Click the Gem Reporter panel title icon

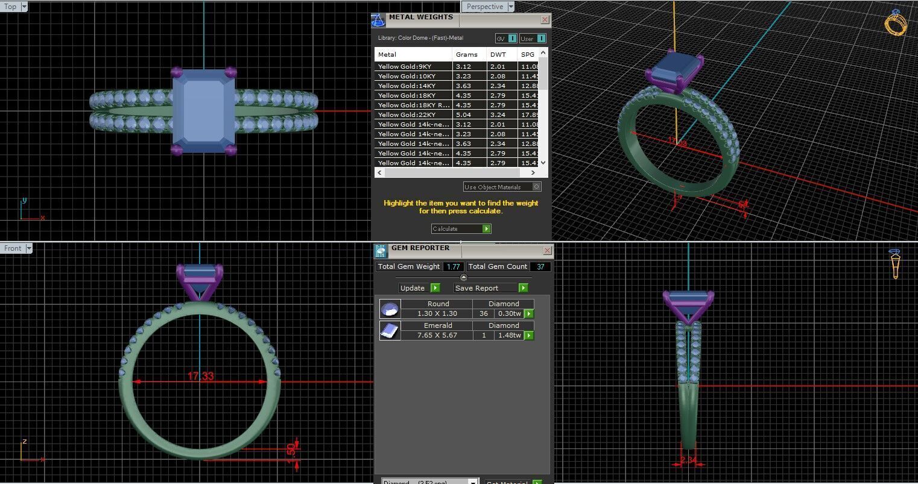(x=380, y=251)
